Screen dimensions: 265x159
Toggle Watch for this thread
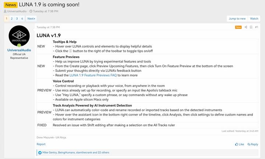(x=254, y=18)
